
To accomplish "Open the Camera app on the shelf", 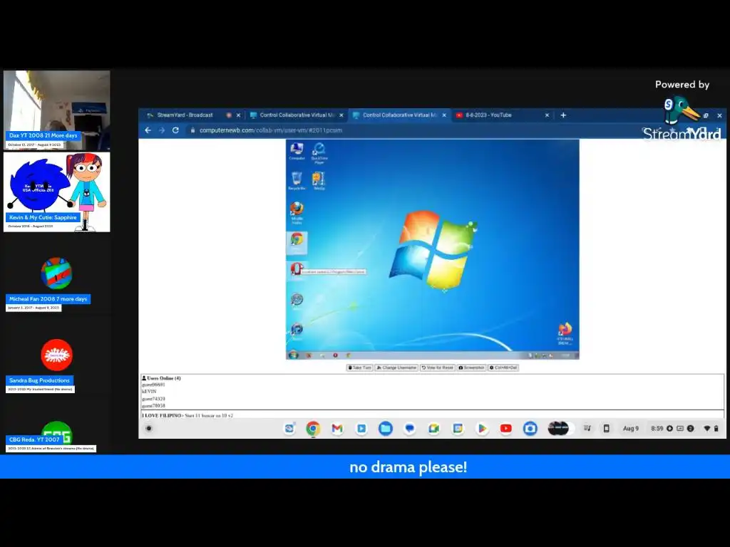I will (530, 428).
